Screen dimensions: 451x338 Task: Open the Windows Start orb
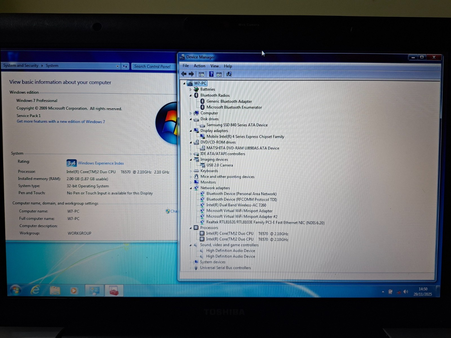coord(15,290)
